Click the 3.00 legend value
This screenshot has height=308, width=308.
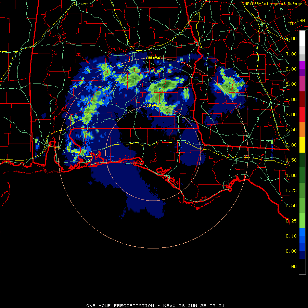291,115
